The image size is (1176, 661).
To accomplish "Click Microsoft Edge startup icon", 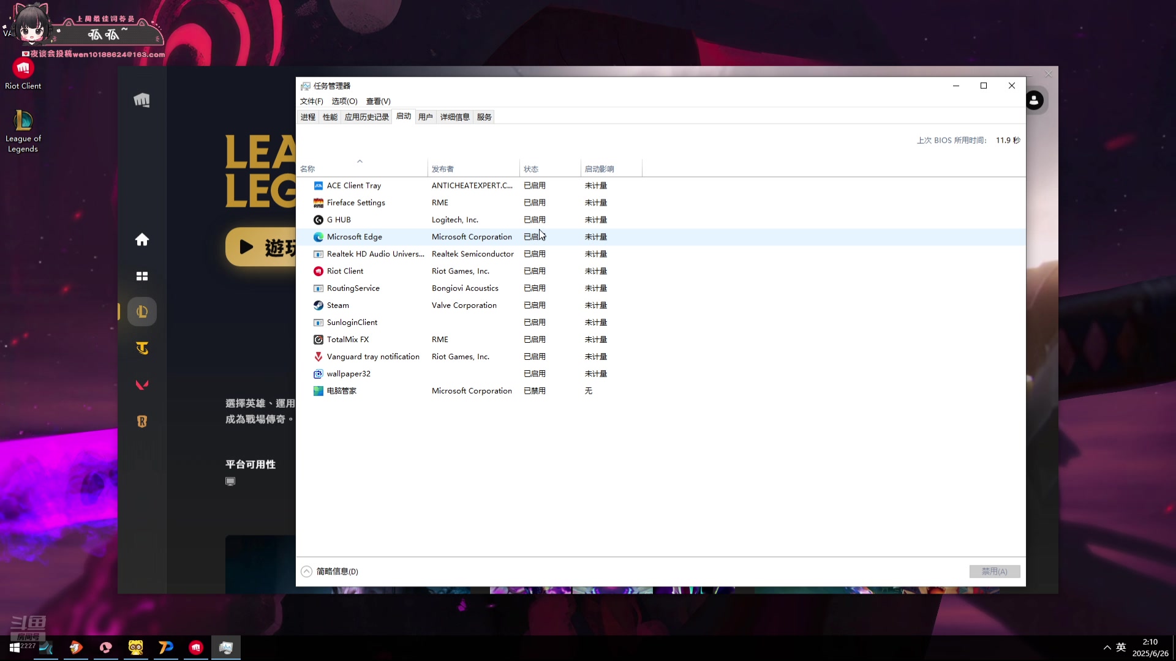I will pyautogui.click(x=318, y=237).
